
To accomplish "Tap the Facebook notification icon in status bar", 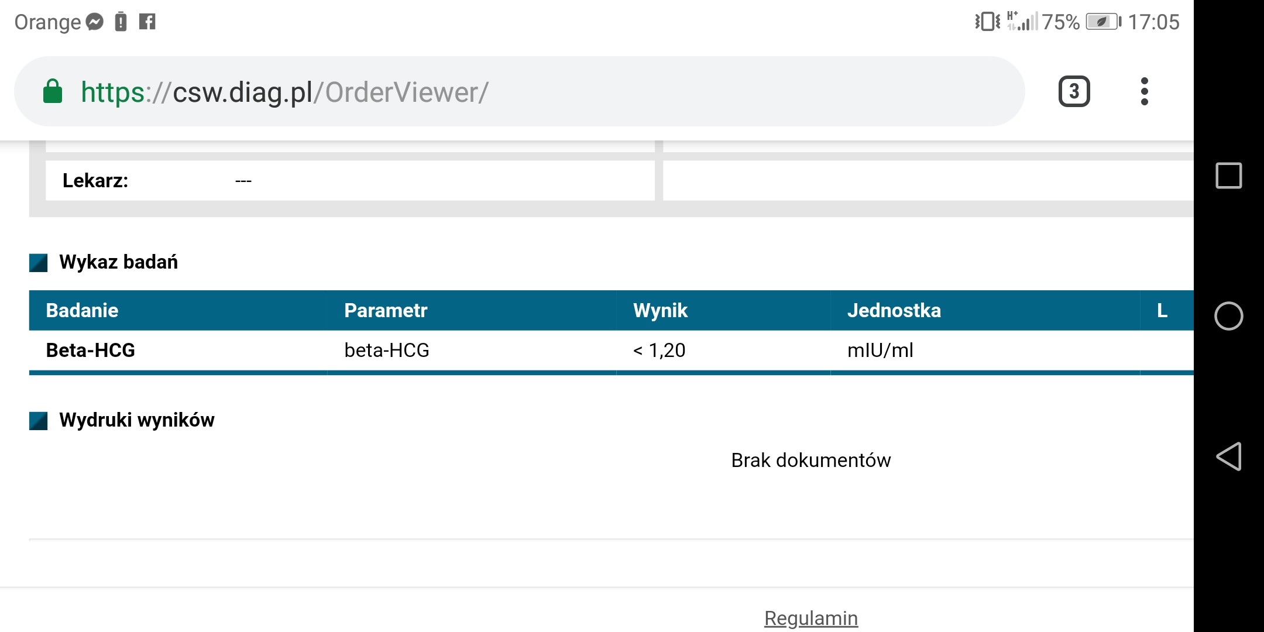I will point(147,22).
